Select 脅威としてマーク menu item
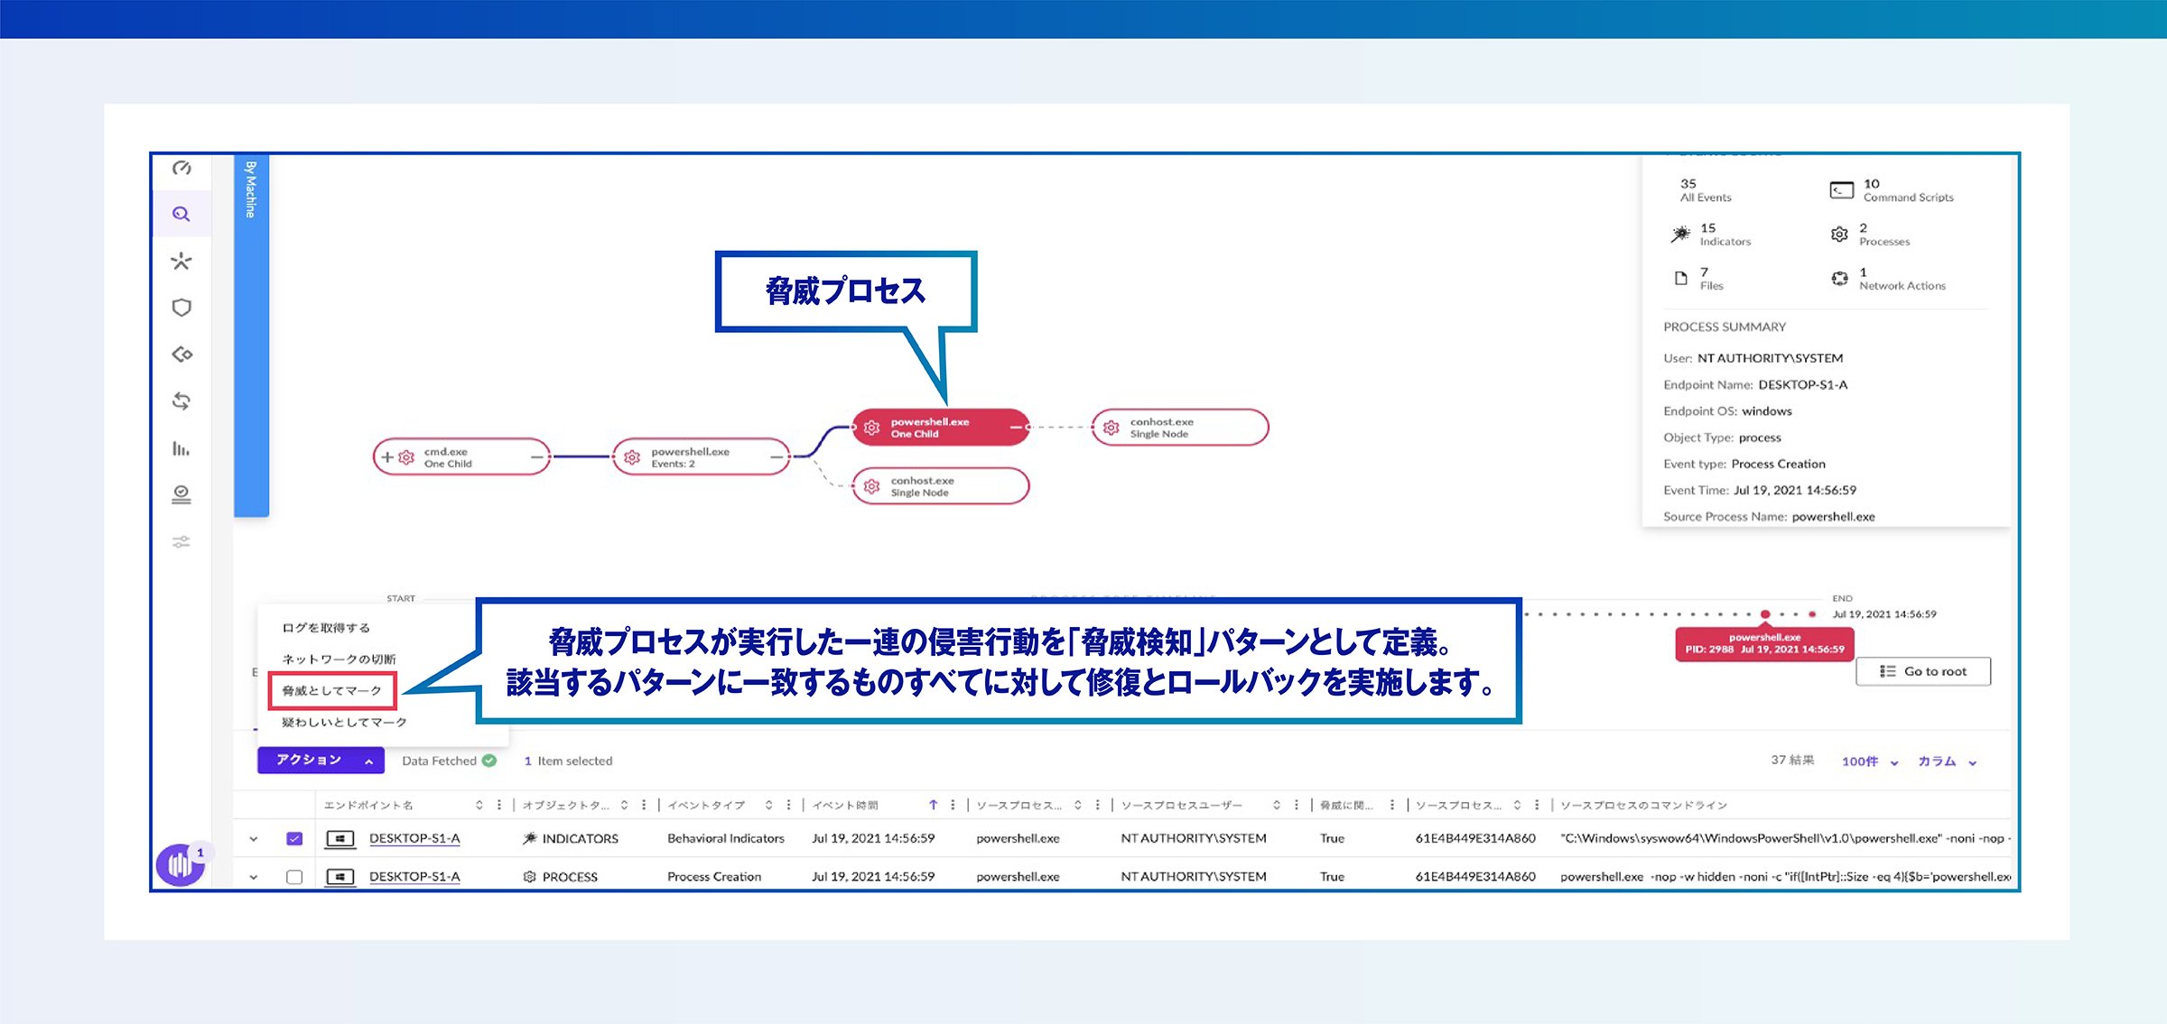The image size is (2167, 1024). pyautogui.click(x=332, y=690)
